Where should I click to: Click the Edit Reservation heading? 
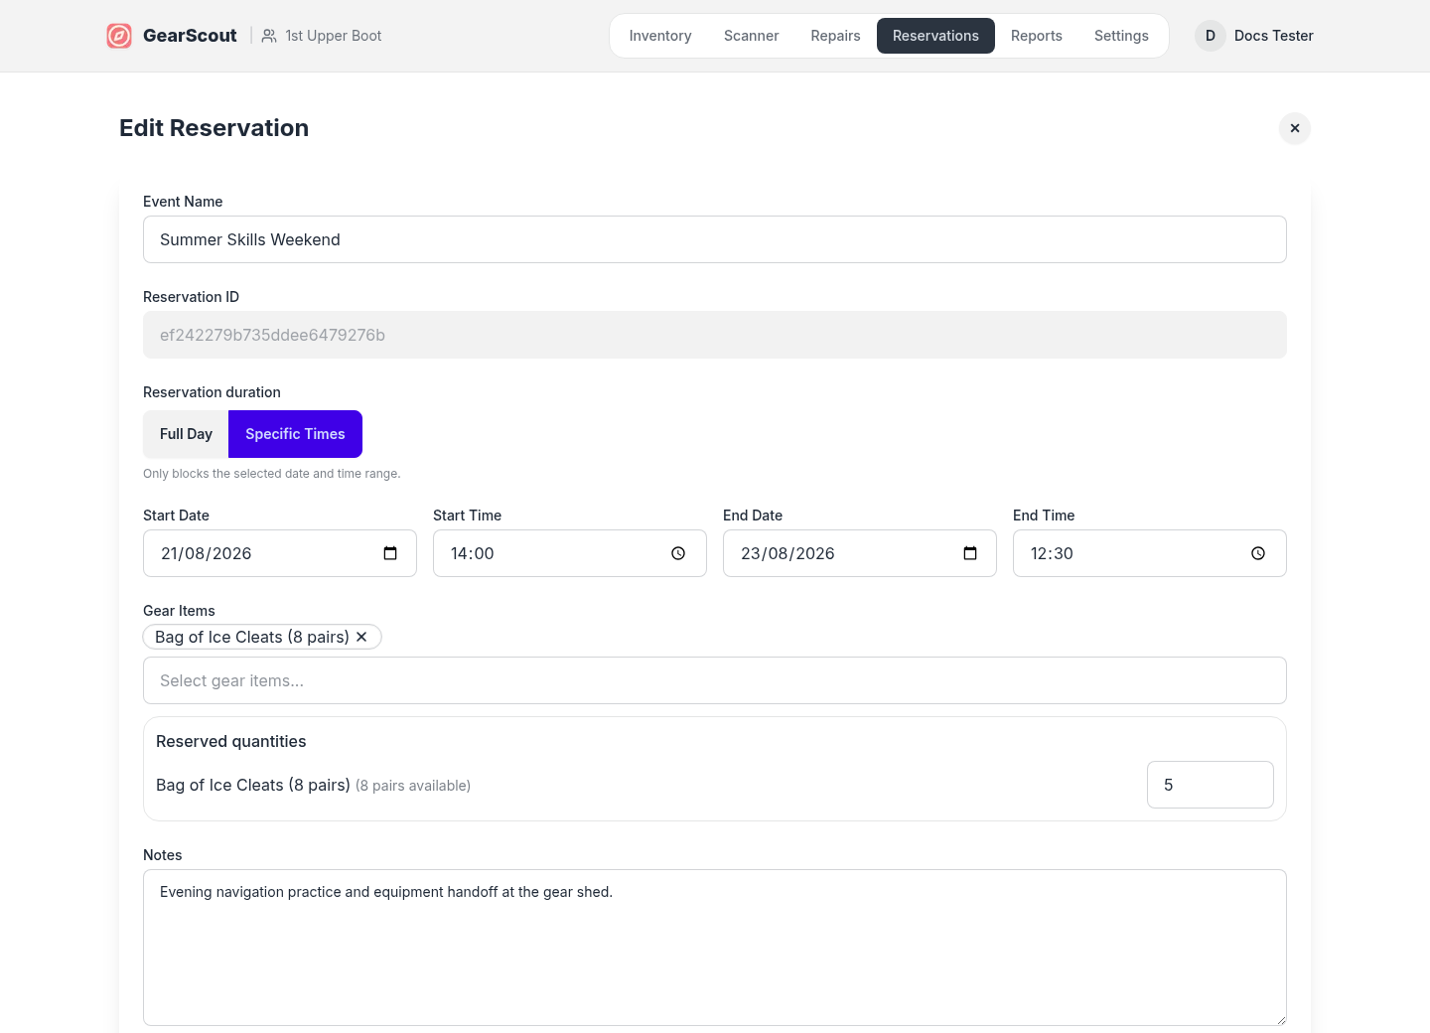pyautogui.click(x=214, y=128)
